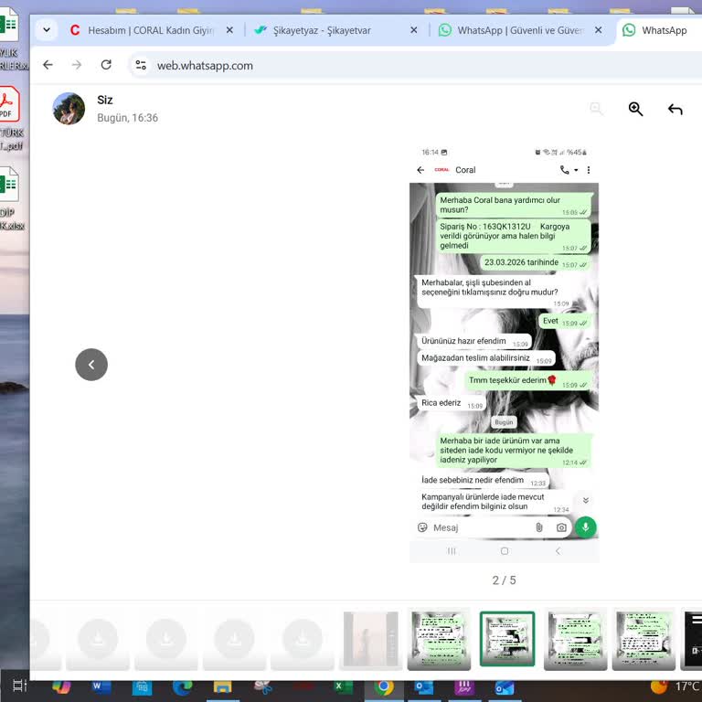Screen dimensions: 702x702
Task: View site information icon in address bar
Action: 141,66
